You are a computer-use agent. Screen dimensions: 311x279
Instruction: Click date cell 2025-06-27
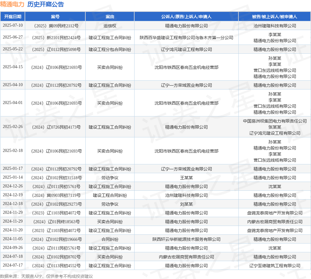[13, 37]
